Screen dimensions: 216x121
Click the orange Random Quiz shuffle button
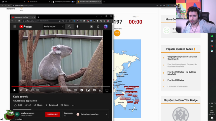tap(117, 33)
